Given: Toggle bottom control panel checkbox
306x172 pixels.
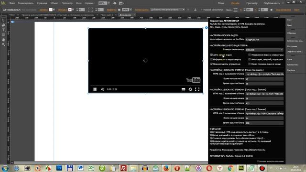Looking at the screenshot, I should [211, 64].
